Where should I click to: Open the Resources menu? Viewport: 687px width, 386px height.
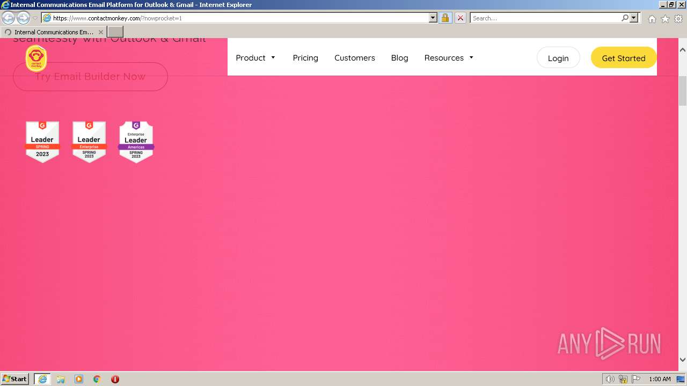[x=444, y=58]
